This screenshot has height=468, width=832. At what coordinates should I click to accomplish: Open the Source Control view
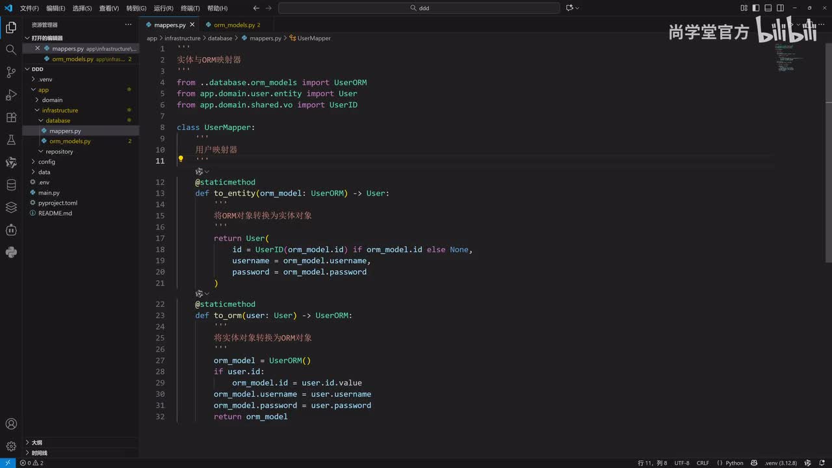[x=11, y=72]
